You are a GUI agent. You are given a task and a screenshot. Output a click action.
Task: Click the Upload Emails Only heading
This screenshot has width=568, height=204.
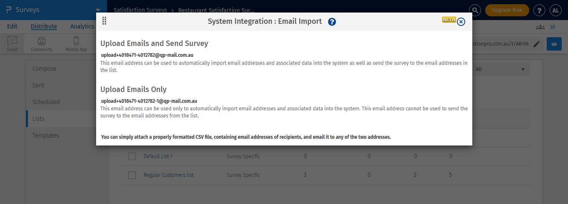(133, 89)
